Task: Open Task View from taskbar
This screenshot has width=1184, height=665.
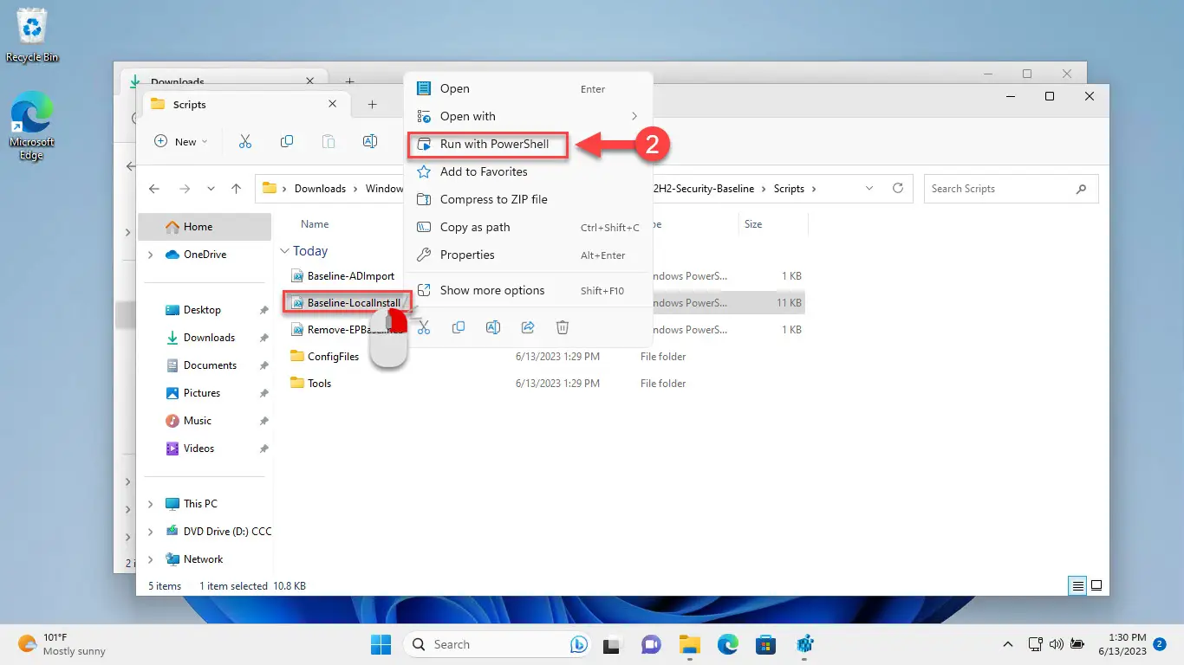Action: pyautogui.click(x=614, y=644)
